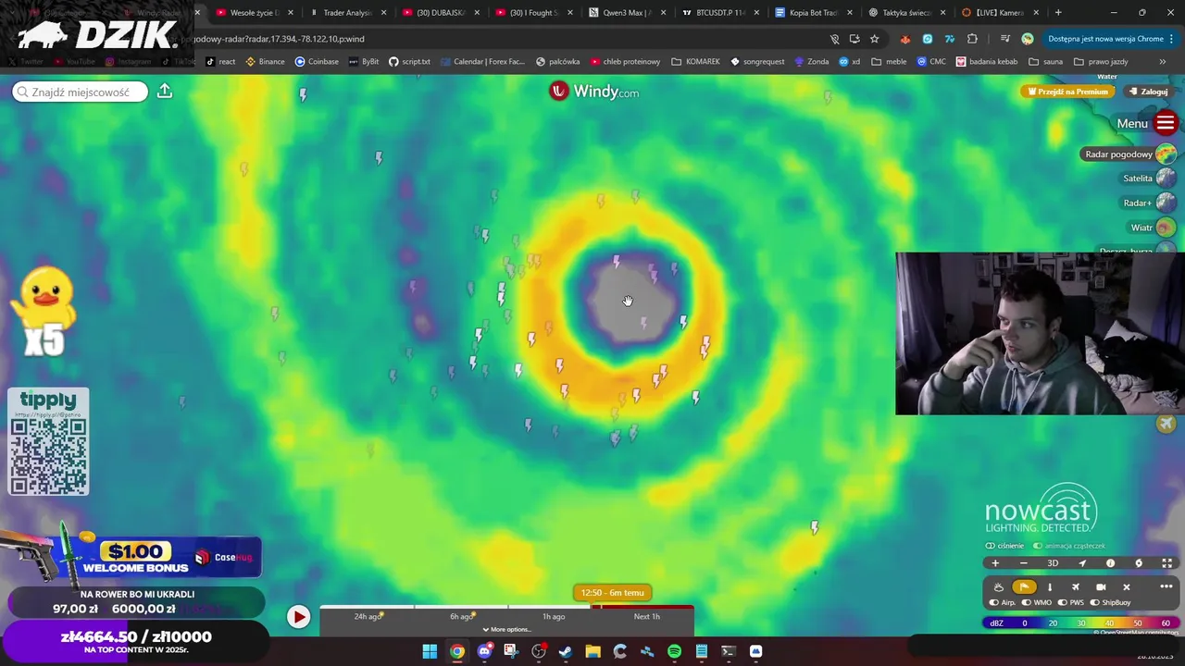Select the airports plane icon
Image resolution: width=1185 pixels, height=666 pixels.
pyautogui.click(x=1076, y=587)
